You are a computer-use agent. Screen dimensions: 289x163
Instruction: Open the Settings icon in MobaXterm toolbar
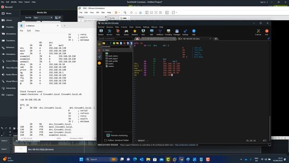(185, 32)
